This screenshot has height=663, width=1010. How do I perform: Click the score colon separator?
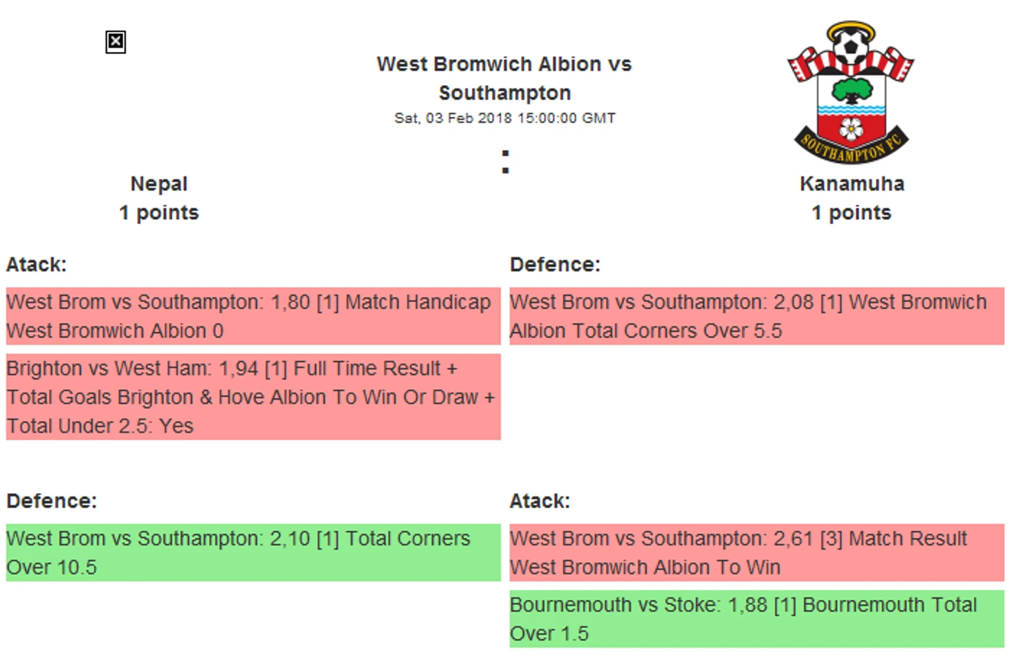pyautogui.click(x=506, y=162)
